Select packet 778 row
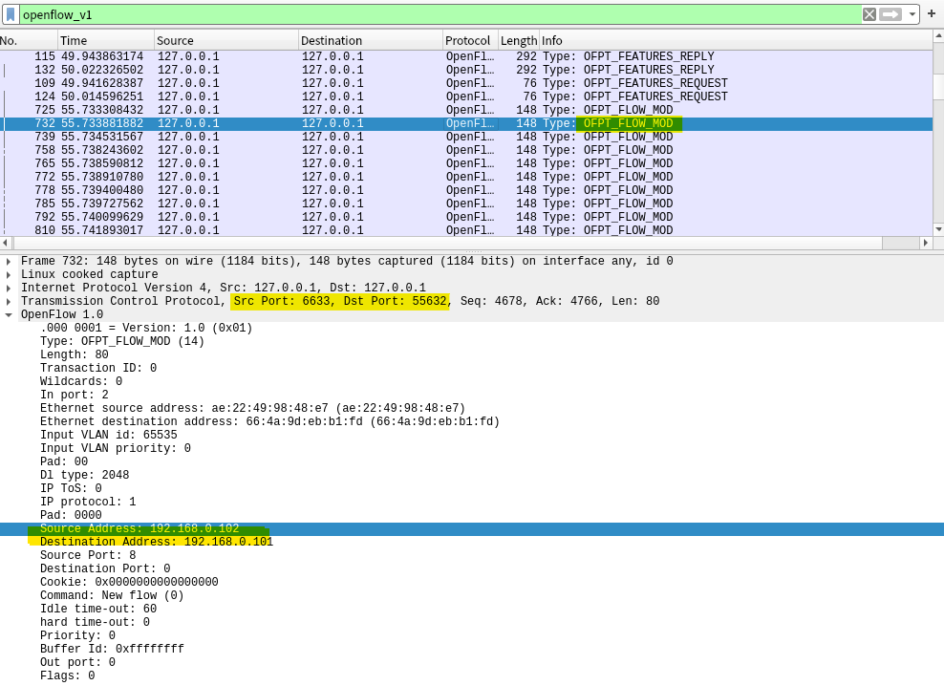 (x=466, y=190)
